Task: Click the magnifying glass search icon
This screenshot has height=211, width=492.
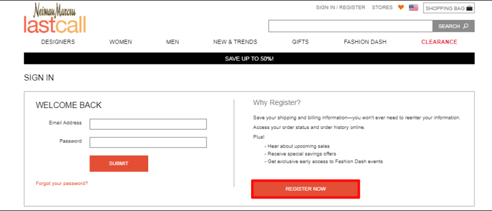Action: pyautogui.click(x=465, y=26)
